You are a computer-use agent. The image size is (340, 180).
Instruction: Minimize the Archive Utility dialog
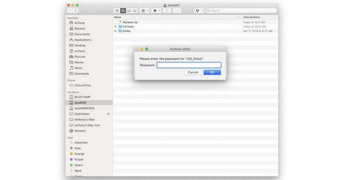[142, 49]
